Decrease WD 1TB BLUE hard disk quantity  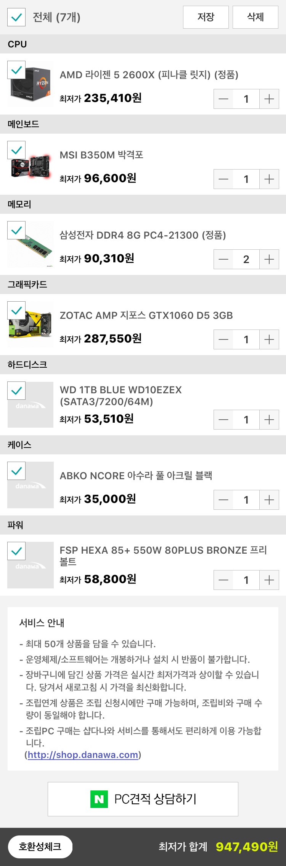(x=223, y=420)
